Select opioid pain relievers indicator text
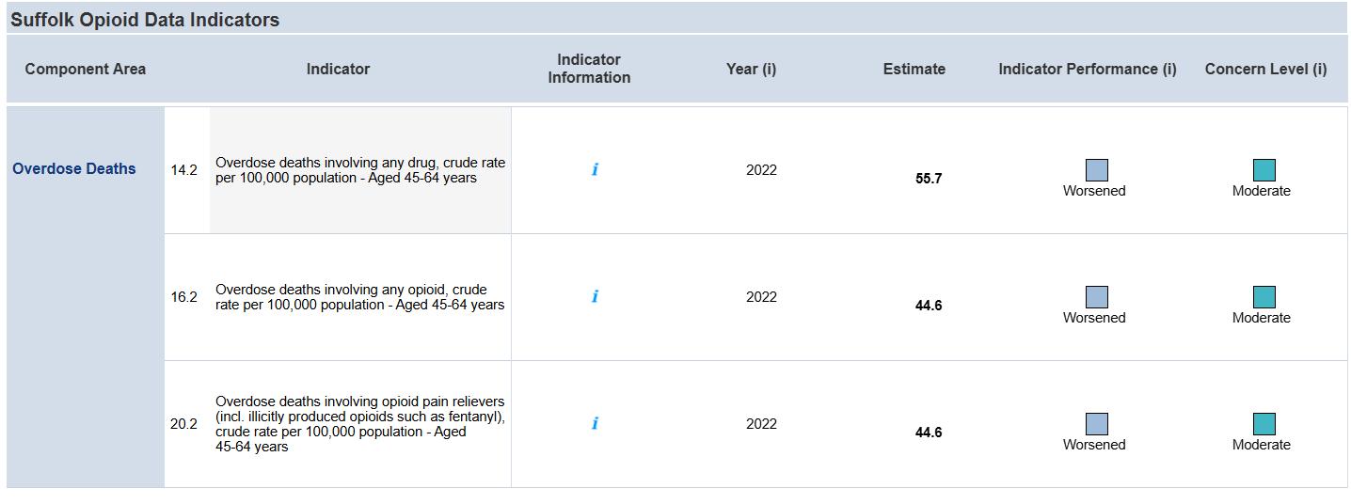Screen dimensions: 1351x504 click(x=360, y=424)
